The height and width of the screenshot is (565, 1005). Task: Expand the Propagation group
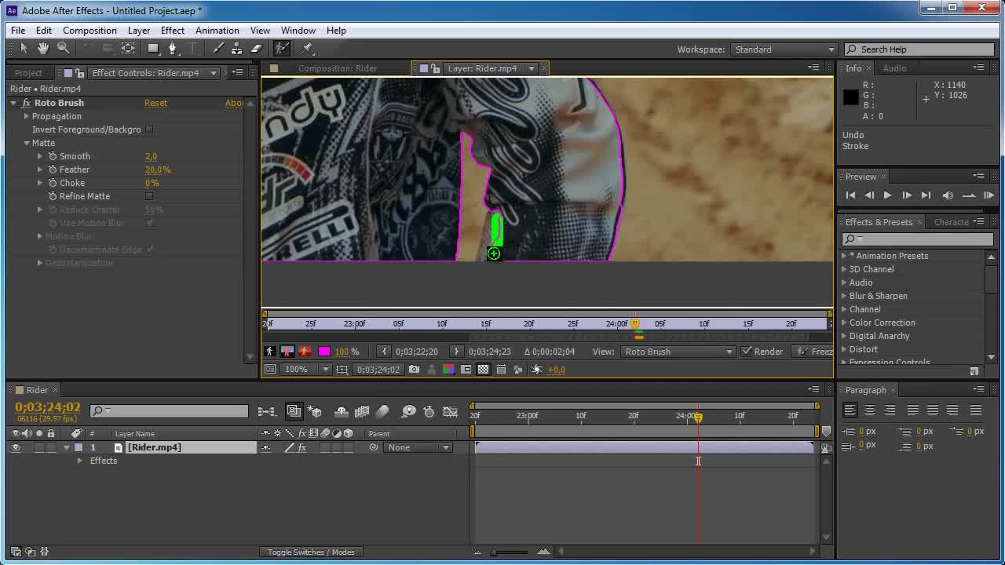pyautogui.click(x=26, y=116)
